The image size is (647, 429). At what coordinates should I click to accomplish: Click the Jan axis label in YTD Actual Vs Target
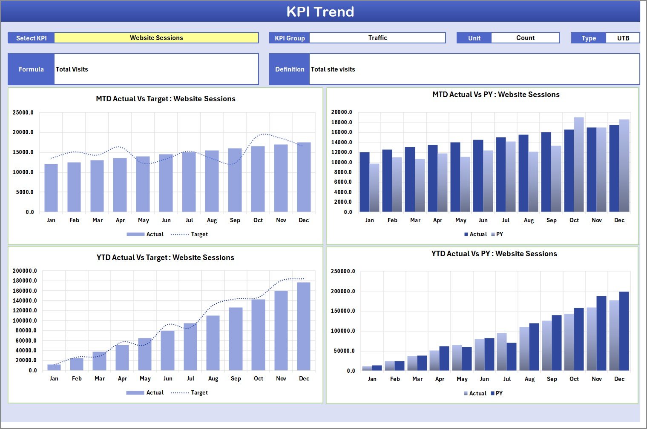pyautogui.click(x=54, y=378)
